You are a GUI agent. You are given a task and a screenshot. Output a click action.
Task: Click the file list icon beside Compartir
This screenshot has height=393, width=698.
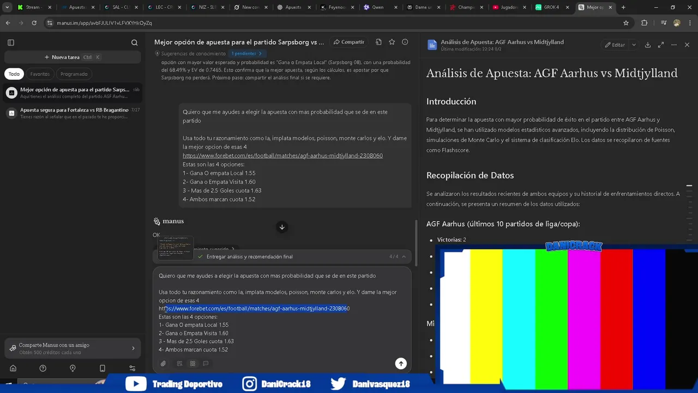378,42
